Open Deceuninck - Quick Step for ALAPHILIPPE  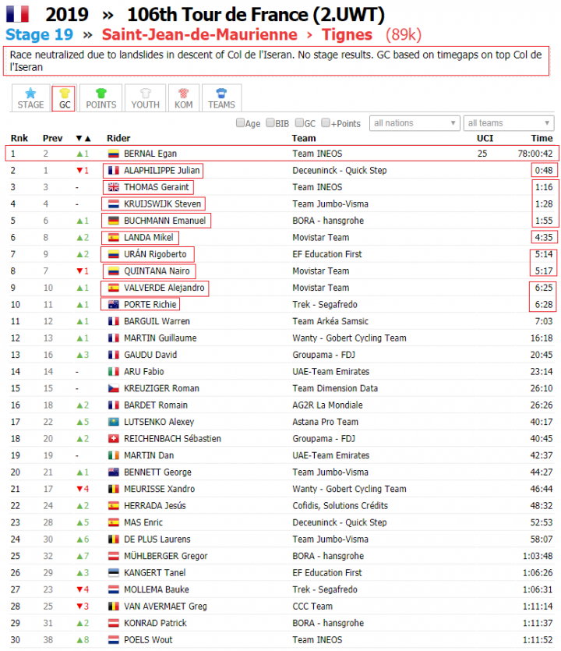tap(340, 170)
